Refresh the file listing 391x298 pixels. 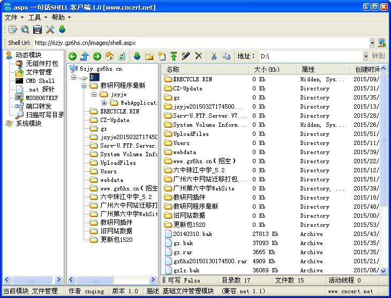click(x=122, y=56)
